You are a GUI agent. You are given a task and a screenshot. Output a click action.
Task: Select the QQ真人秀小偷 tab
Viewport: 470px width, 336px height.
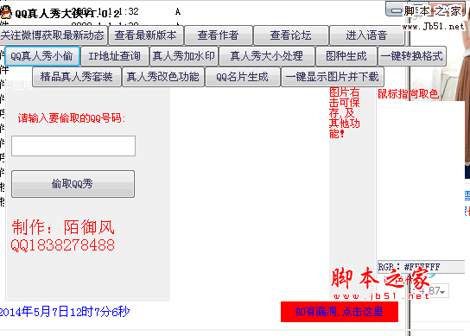coord(42,56)
